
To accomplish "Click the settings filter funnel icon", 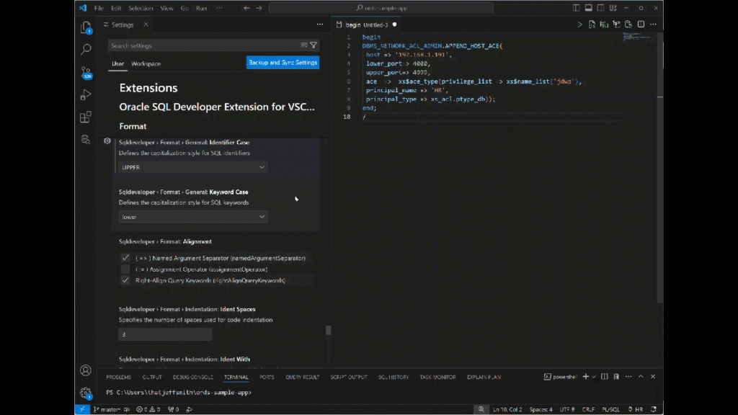I will click(x=314, y=45).
